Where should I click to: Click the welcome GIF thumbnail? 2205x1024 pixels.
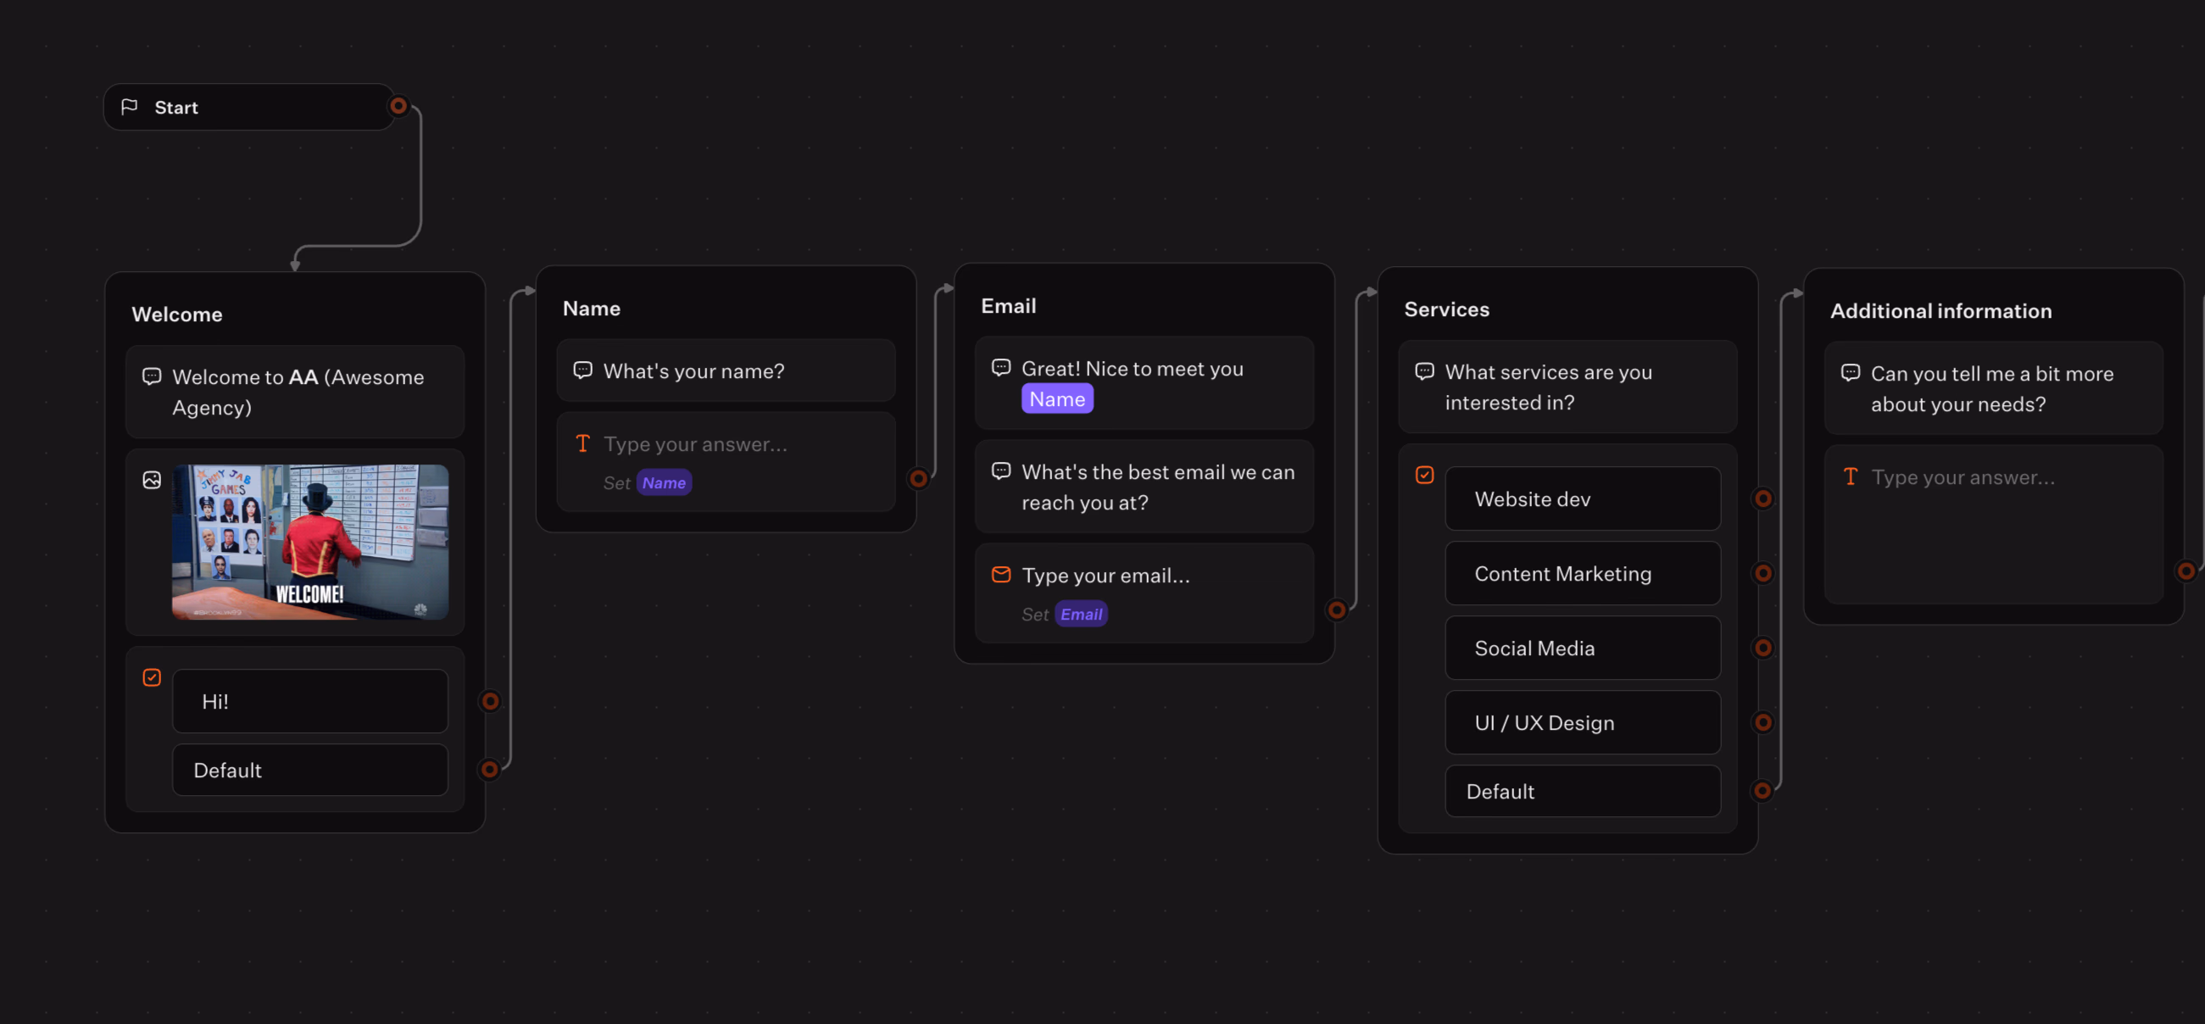310,542
